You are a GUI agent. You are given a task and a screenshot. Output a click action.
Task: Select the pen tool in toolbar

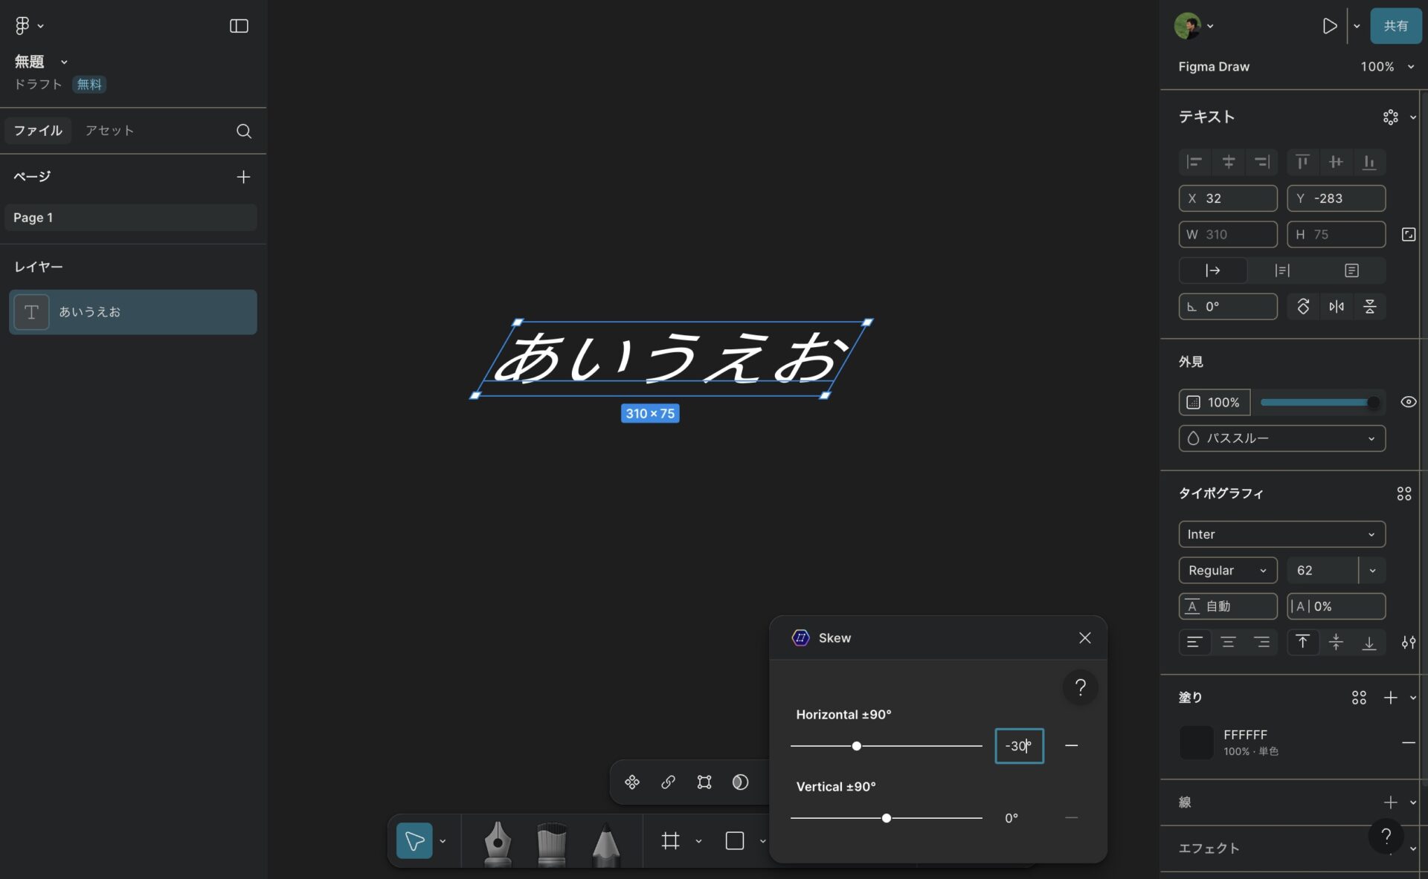point(498,843)
